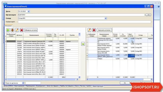The height and width of the screenshot is (92, 163).
Task: Click the Группа column header in left grid
Action: 72,35
